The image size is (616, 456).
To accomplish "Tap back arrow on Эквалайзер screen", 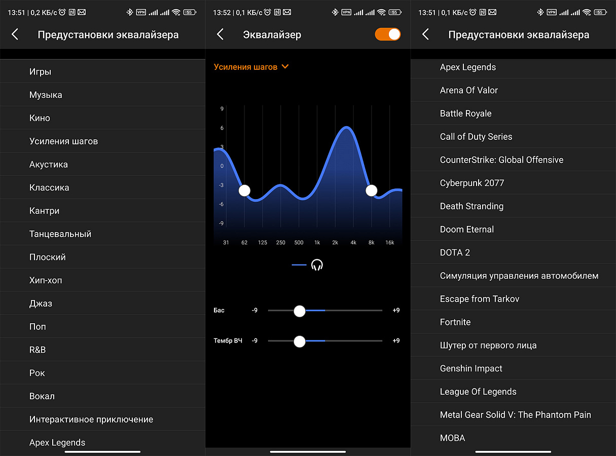I will point(220,34).
